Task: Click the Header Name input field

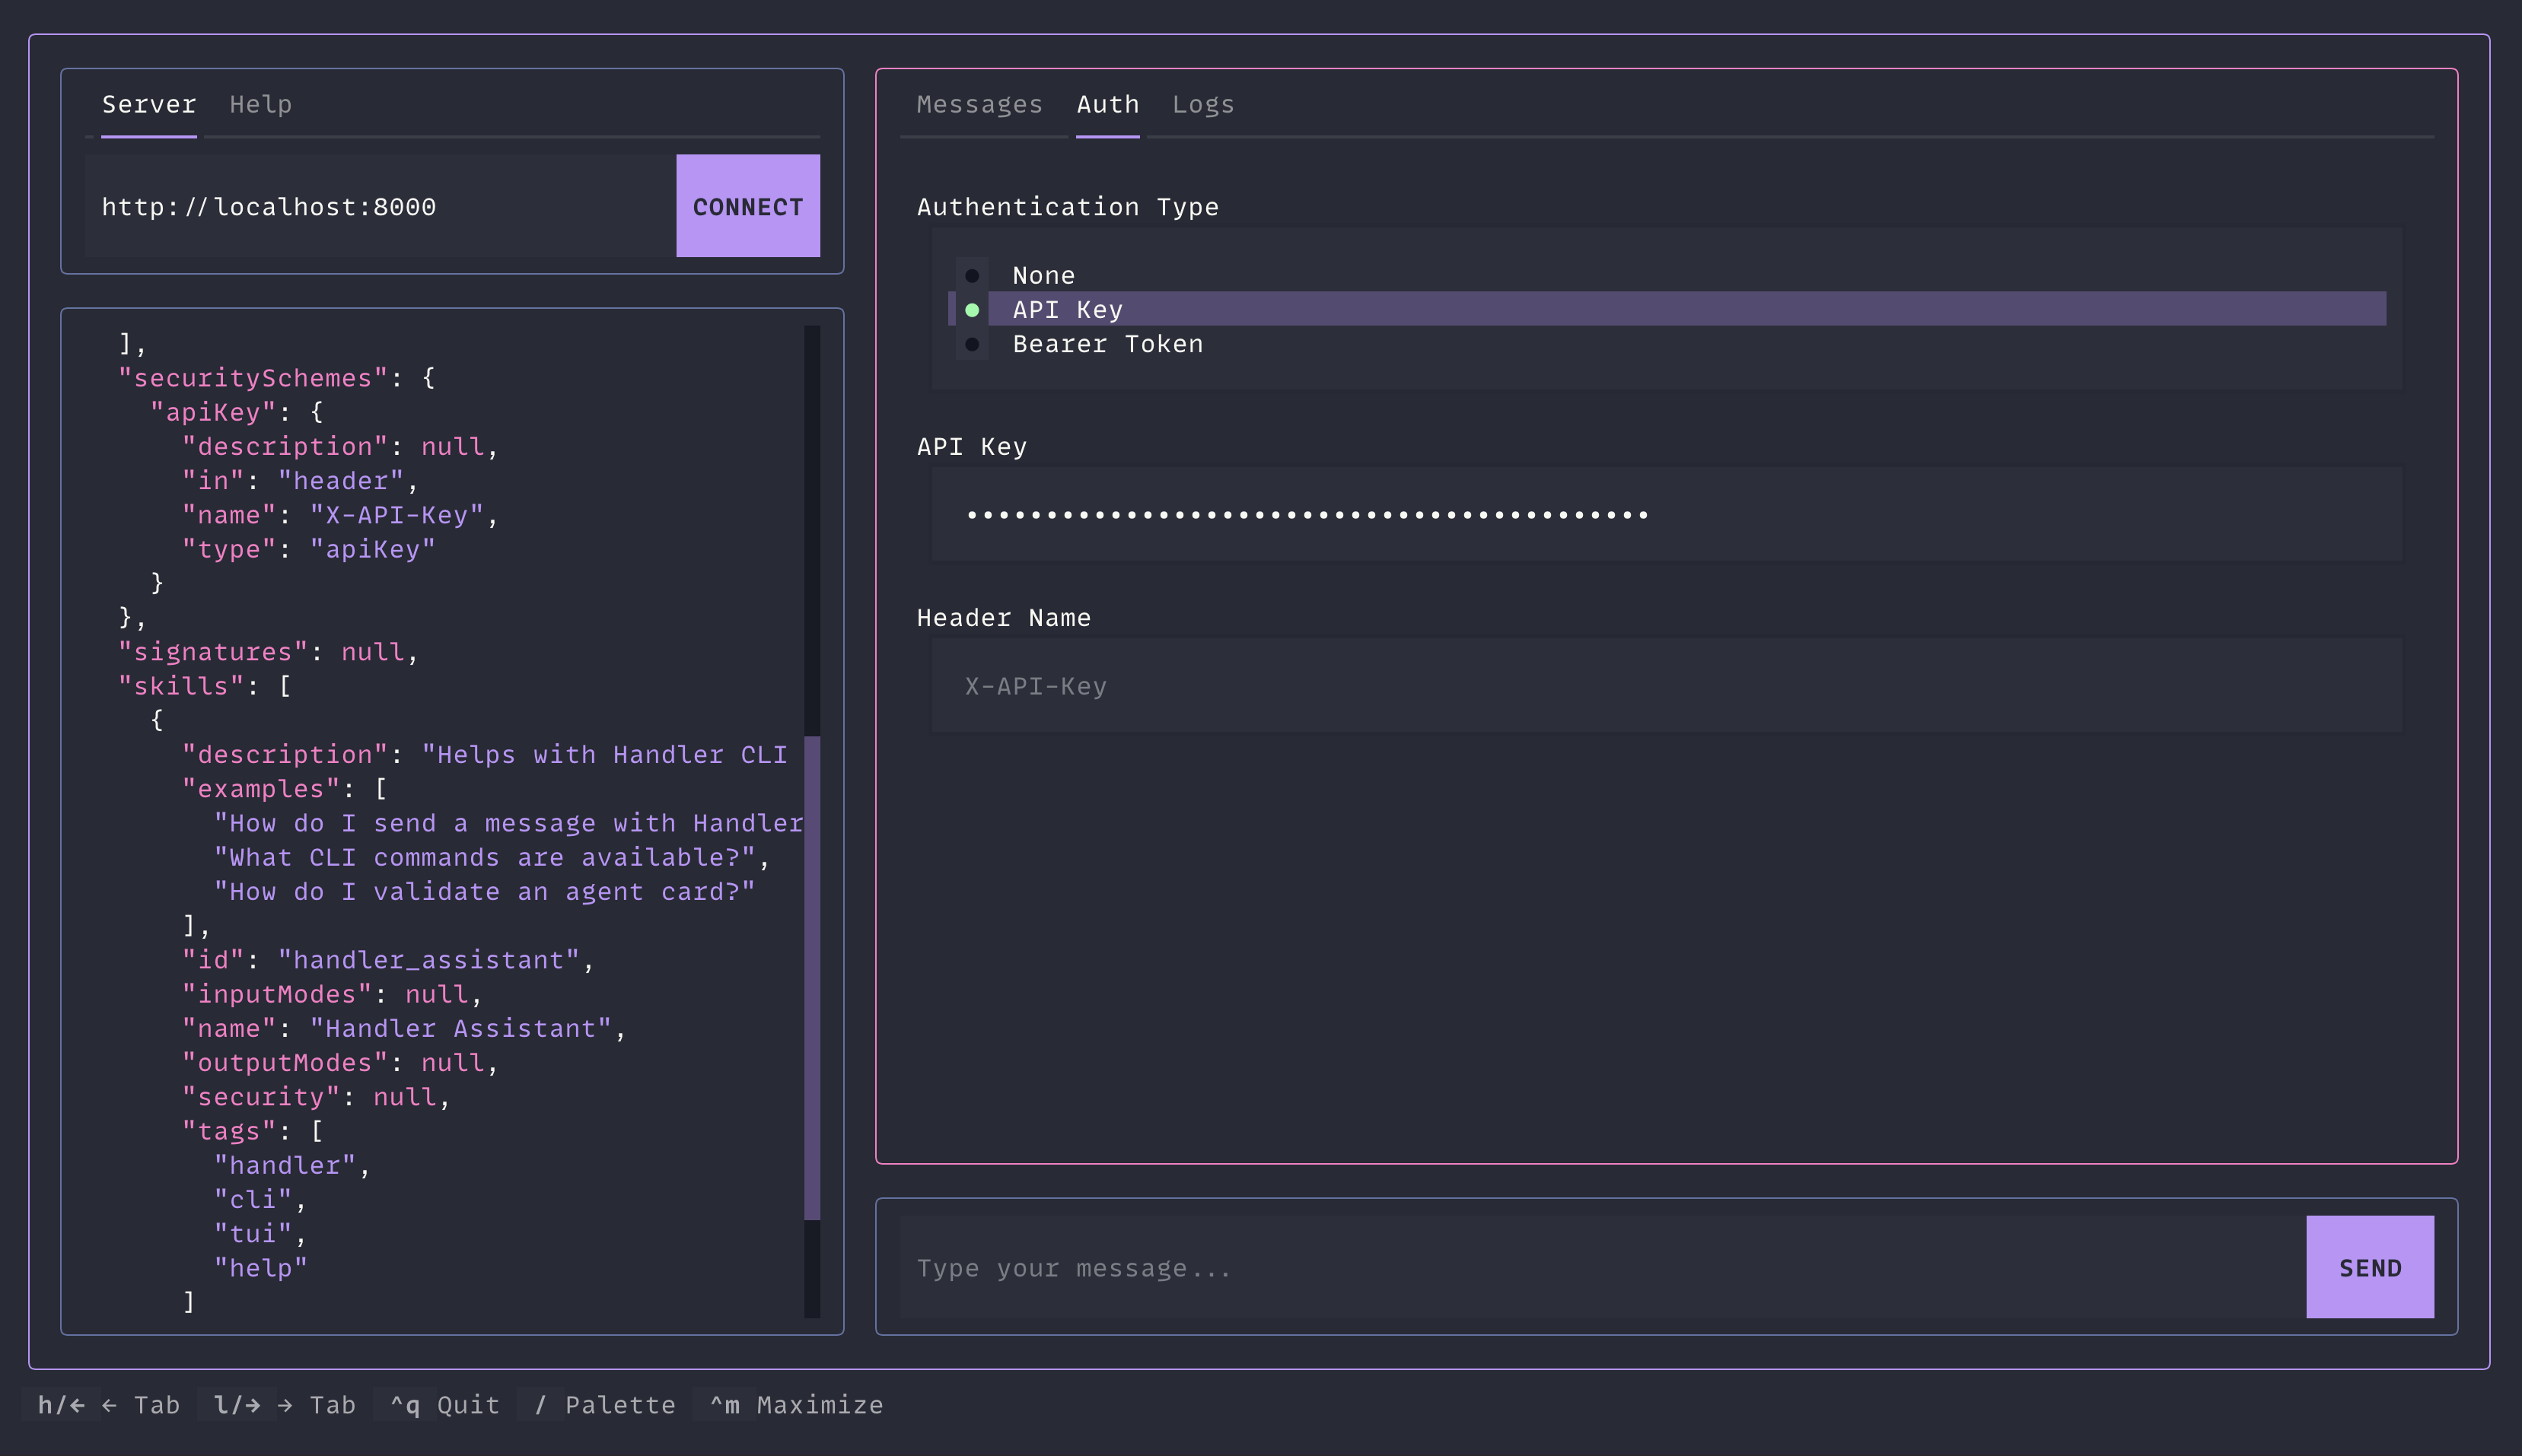Action: click(1664, 686)
